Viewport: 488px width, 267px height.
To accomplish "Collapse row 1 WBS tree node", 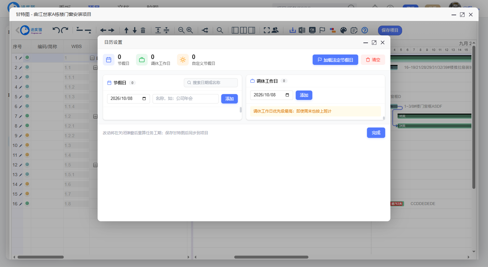I will point(92,58).
